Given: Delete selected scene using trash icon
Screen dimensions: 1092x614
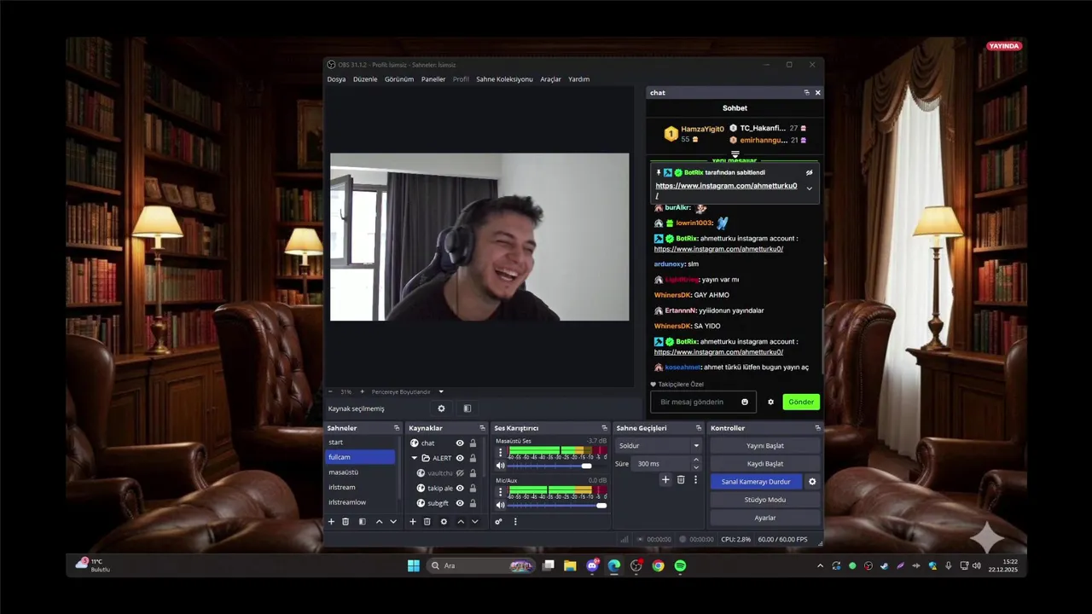Looking at the screenshot, I should click(346, 521).
